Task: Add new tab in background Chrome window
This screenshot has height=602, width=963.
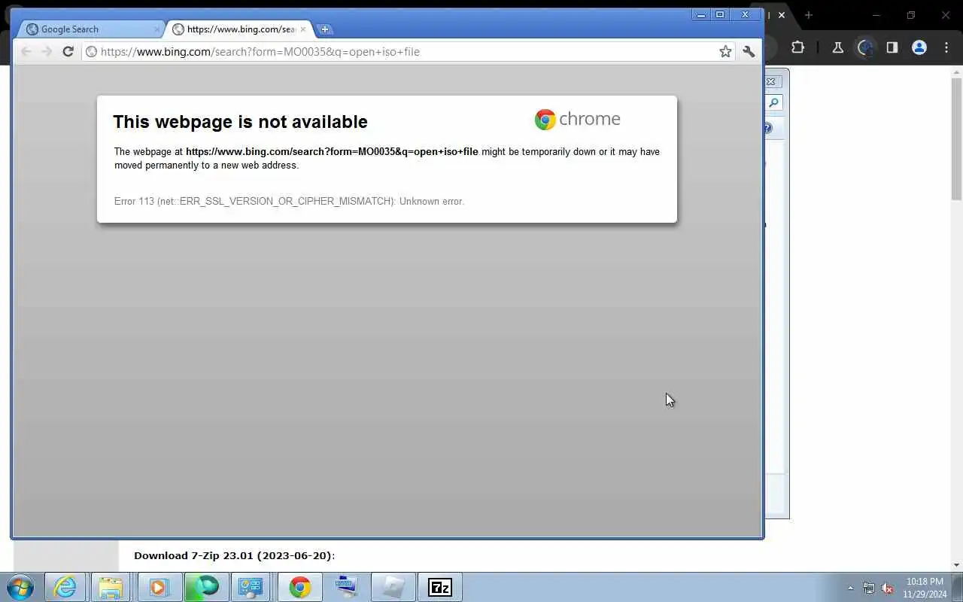Action: click(x=809, y=15)
